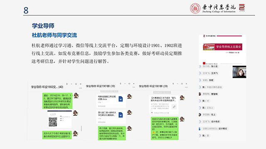Pin the middle 环设1901群 chat window
Screen dimensions: 266x149
click(121, 84)
